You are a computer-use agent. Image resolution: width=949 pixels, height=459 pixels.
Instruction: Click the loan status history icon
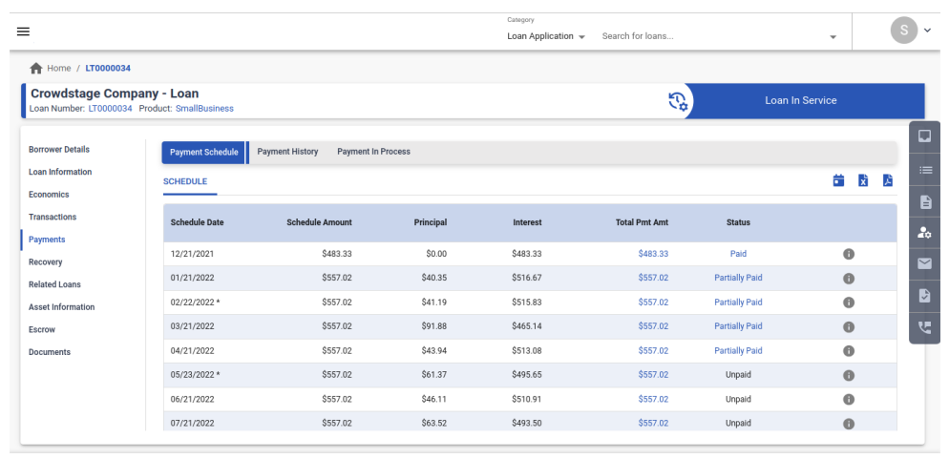678,101
